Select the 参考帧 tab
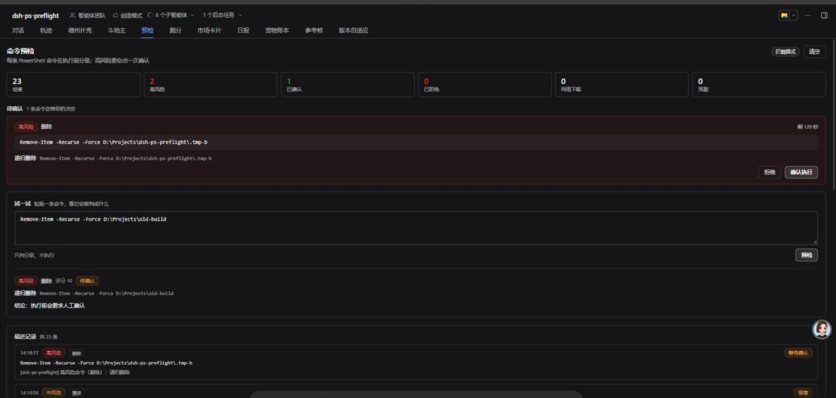Viewport: 836px width, 398px height. pos(314,30)
